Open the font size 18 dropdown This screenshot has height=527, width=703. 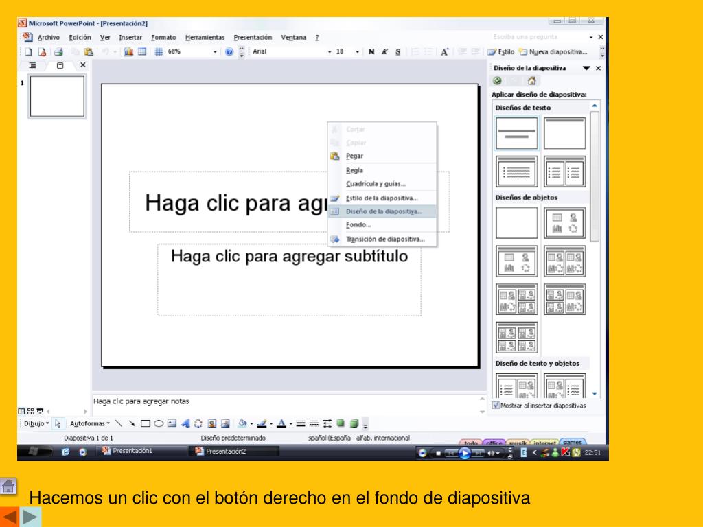pos(357,52)
